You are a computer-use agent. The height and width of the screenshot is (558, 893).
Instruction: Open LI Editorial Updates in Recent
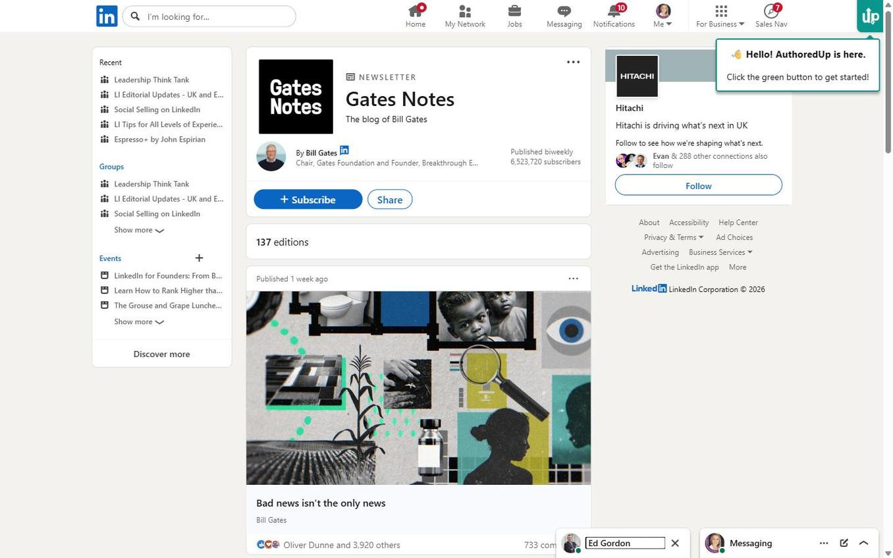(x=169, y=95)
